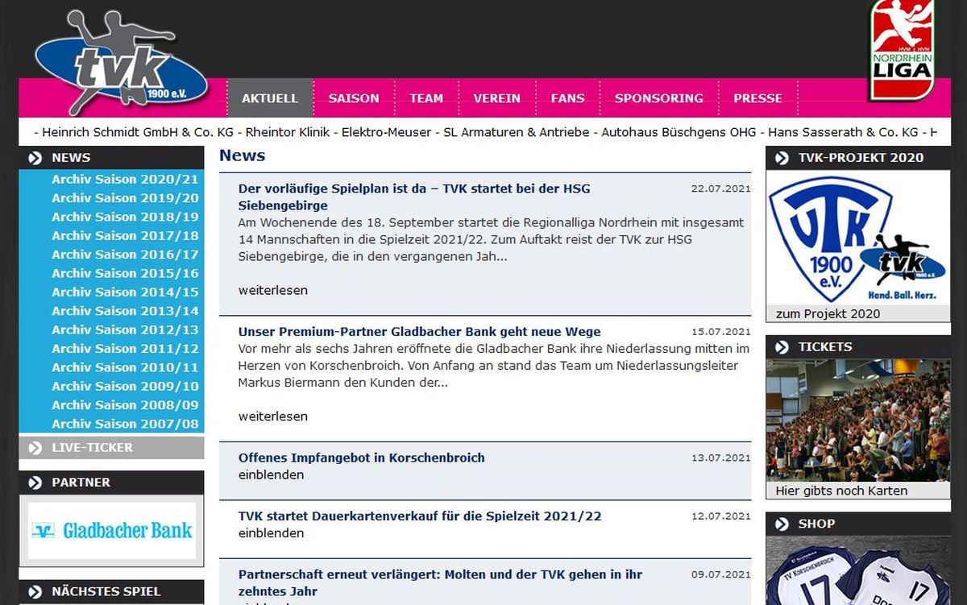967x605 pixels.
Task: Open Archiv Saison 2019/20 link
Action: (x=125, y=198)
